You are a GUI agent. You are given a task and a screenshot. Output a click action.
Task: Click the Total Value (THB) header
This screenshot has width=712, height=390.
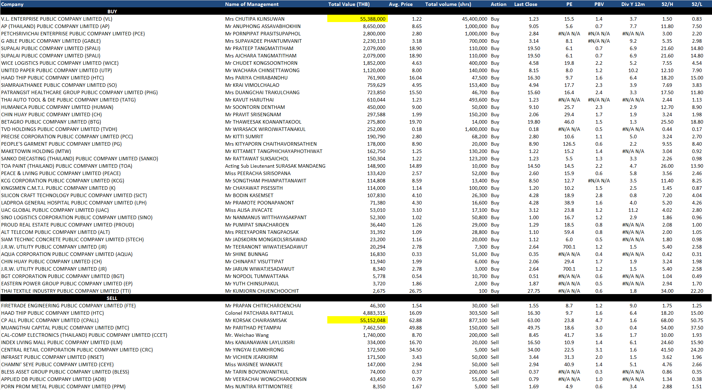tap(349, 4)
